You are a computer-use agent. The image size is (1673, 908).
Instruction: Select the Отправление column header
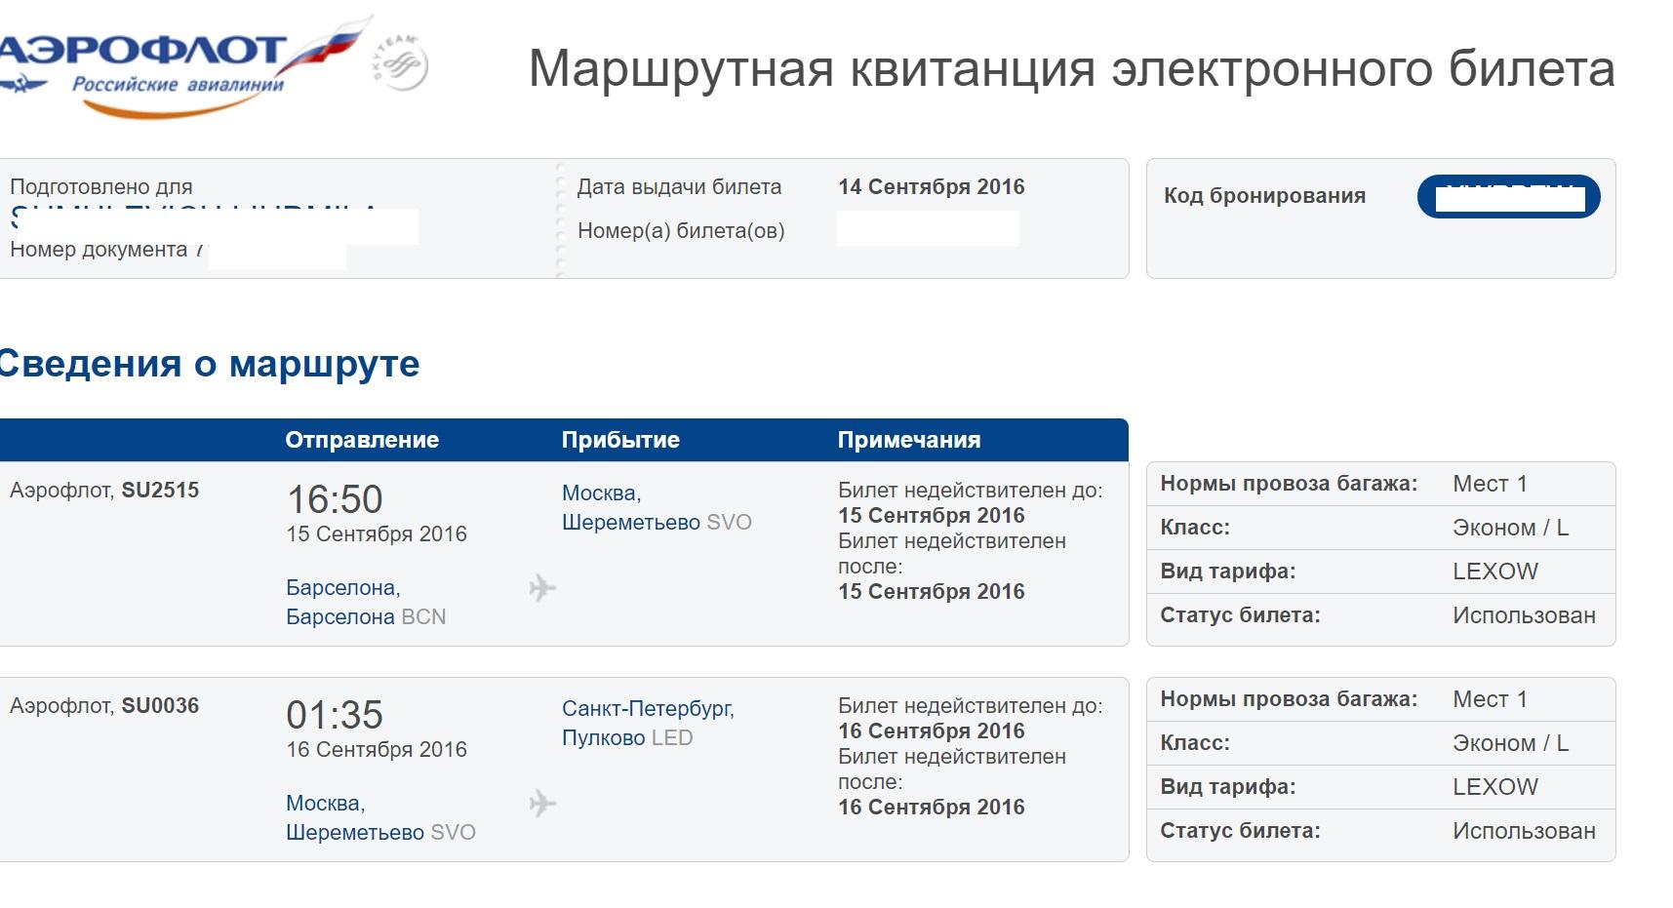[362, 440]
